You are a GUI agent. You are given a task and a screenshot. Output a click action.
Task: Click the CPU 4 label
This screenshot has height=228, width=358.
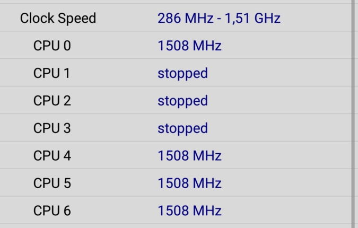pyautogui.click(x=52, y=156)
